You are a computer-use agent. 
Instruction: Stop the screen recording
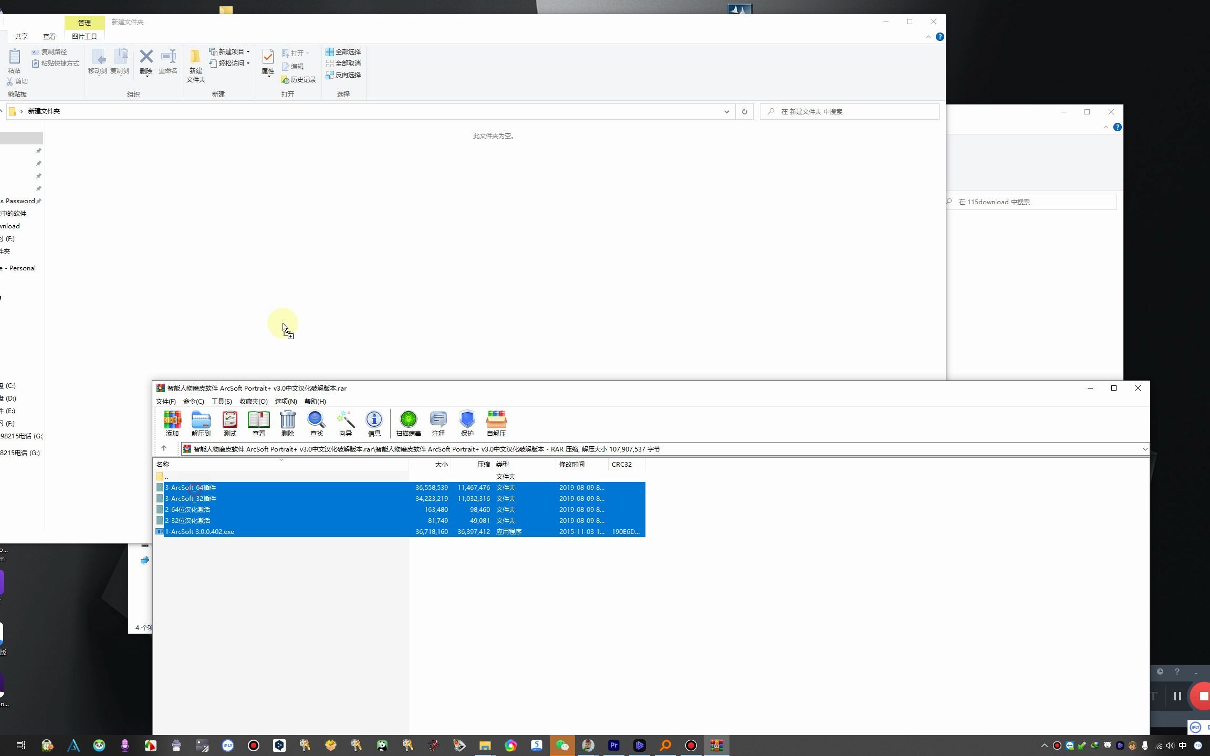(1202, 696)
